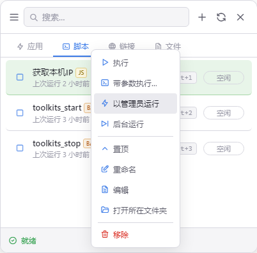Switch to the 应用 tab
The image size is (257, 253).
(x=30, y=47)
